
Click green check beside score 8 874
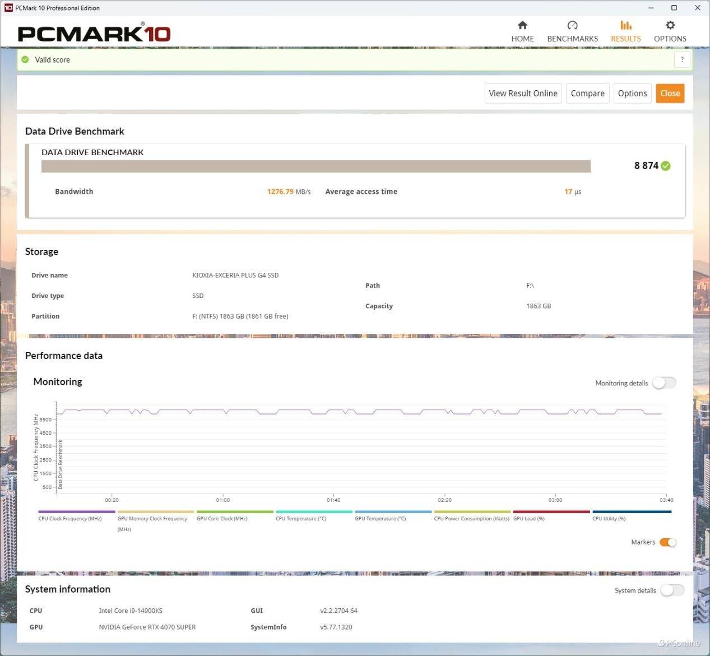pyautogui.click(x=666, y=166)
